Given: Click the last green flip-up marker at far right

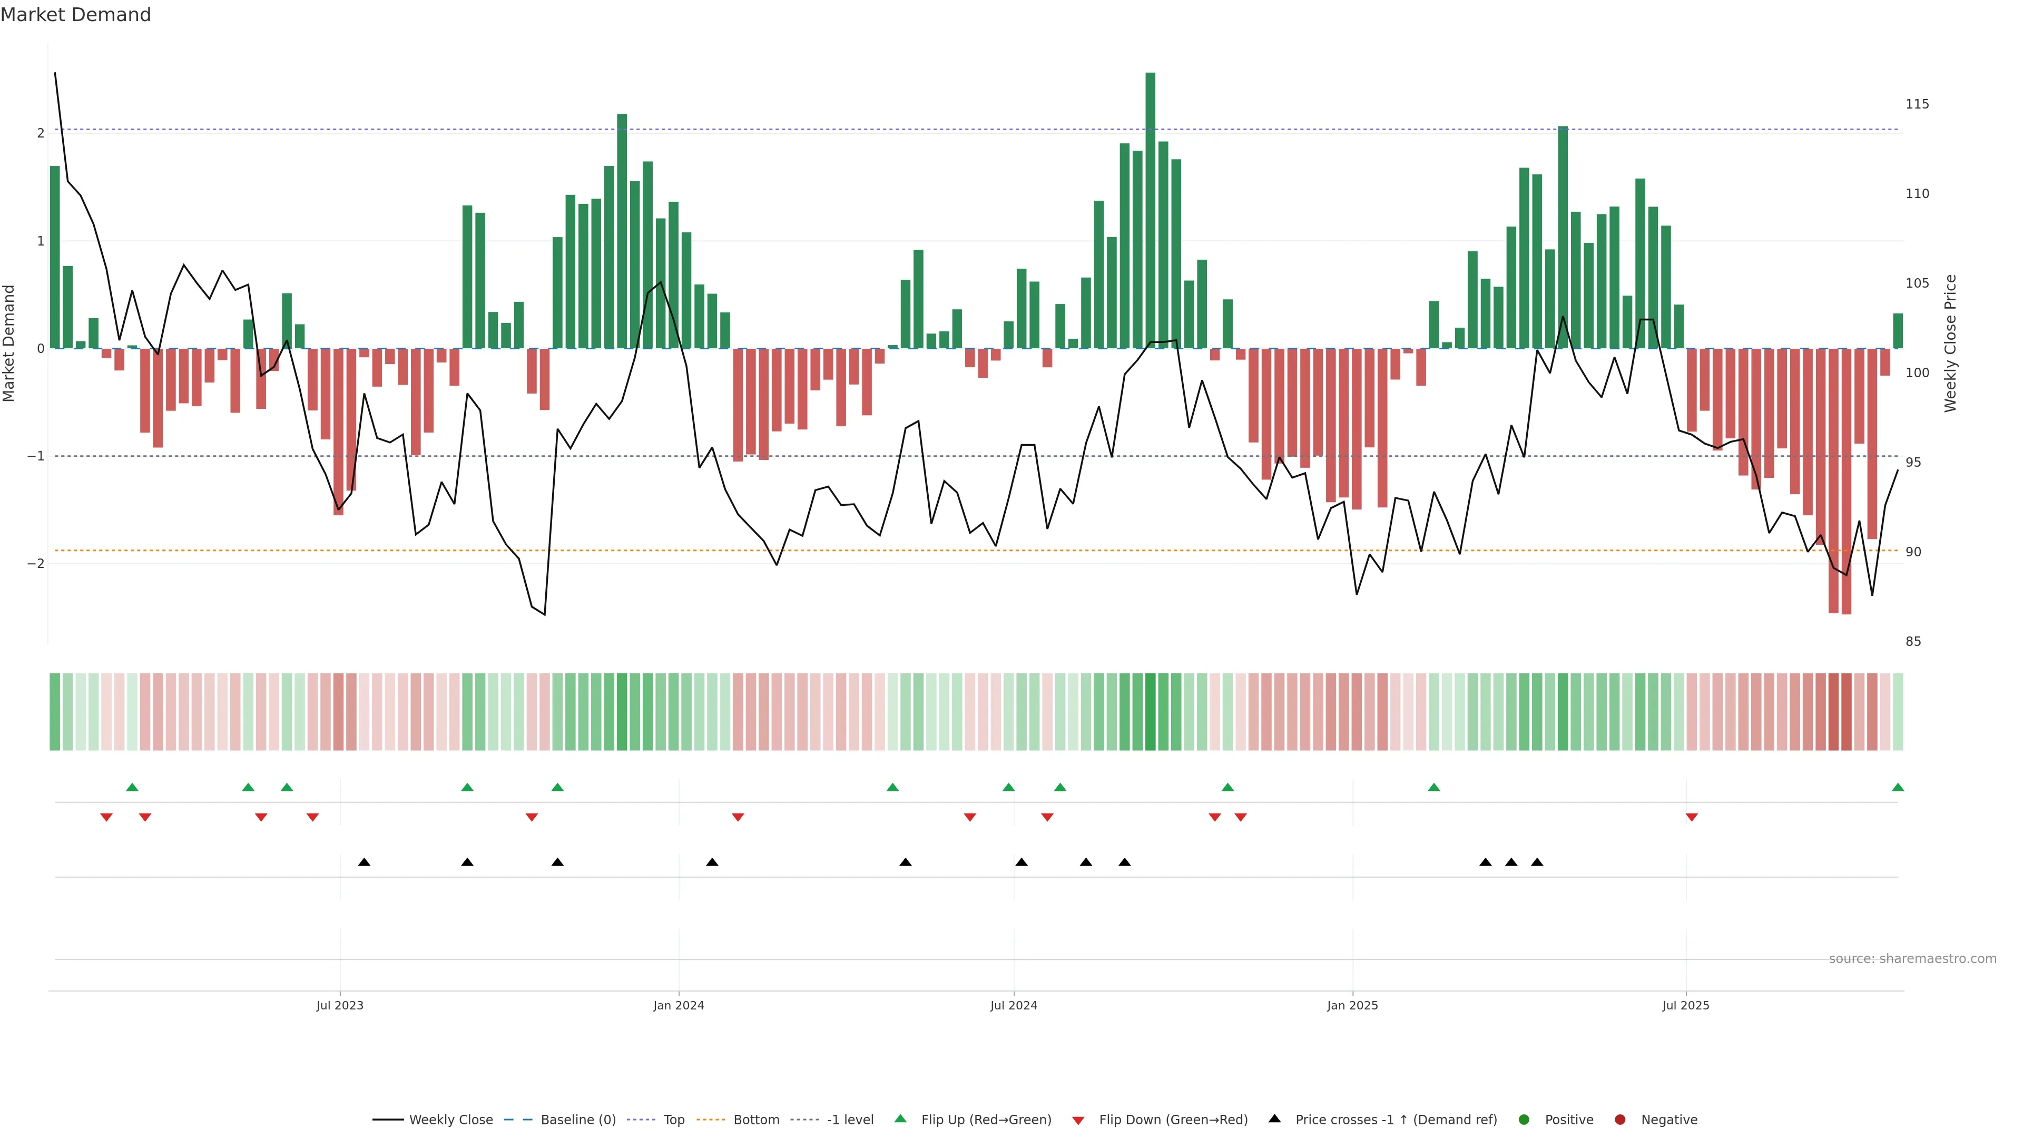Looking at the screenshot, I should tap(1897, 787).
